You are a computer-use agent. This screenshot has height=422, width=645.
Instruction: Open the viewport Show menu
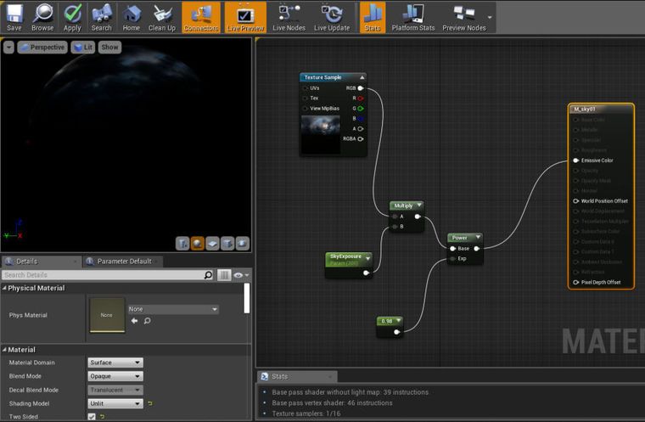tap(109, 48)
